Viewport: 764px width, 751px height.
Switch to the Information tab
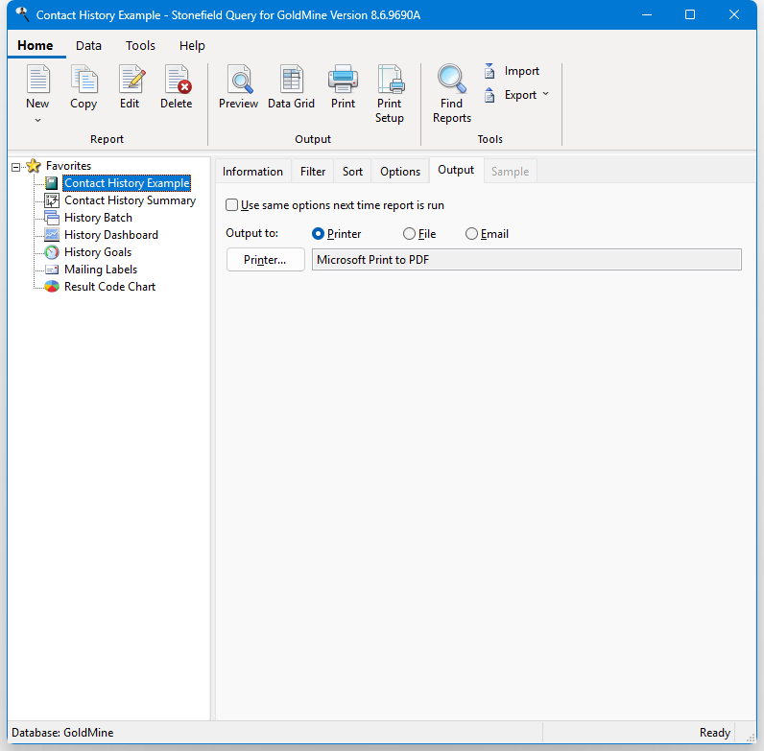click(252, 172)
